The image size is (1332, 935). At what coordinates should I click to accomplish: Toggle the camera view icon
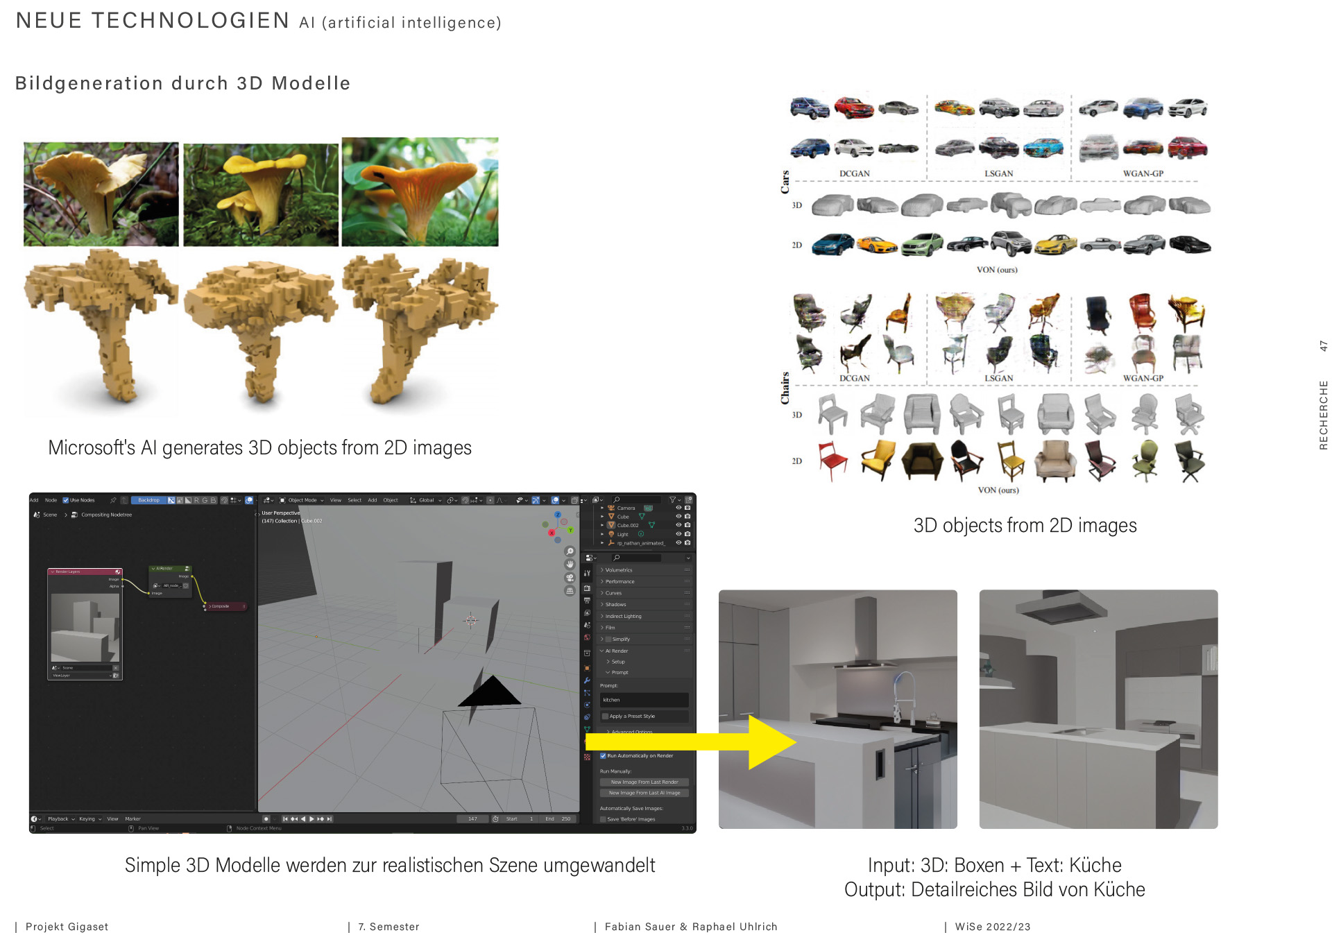click(x=570, y=578)
